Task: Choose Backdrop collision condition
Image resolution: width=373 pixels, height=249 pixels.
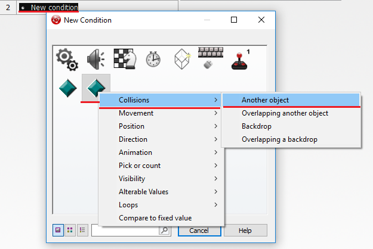Action: pyautogui.click(x=291, y=126)
